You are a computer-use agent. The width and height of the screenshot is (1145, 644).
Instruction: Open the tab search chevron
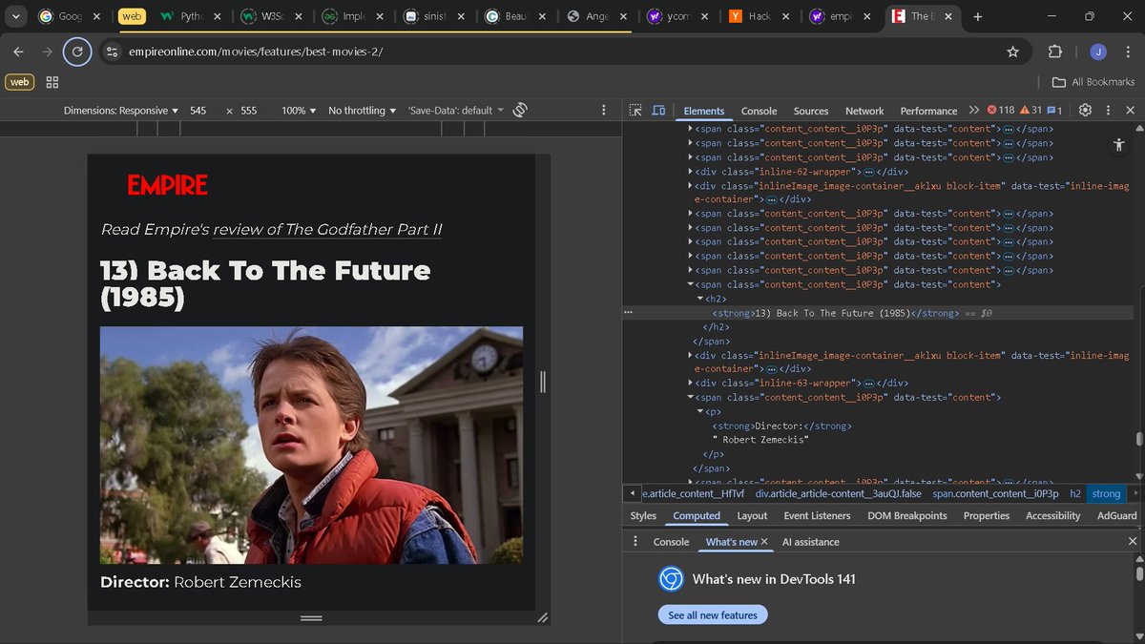pos(18,16)
